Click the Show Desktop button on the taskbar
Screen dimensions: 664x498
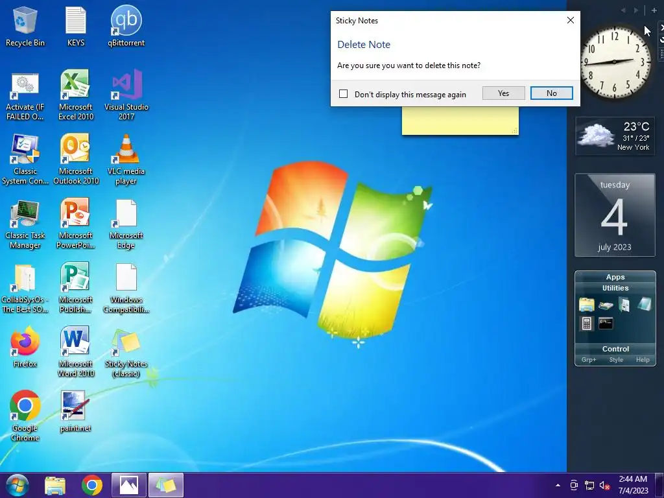[659, 485]
